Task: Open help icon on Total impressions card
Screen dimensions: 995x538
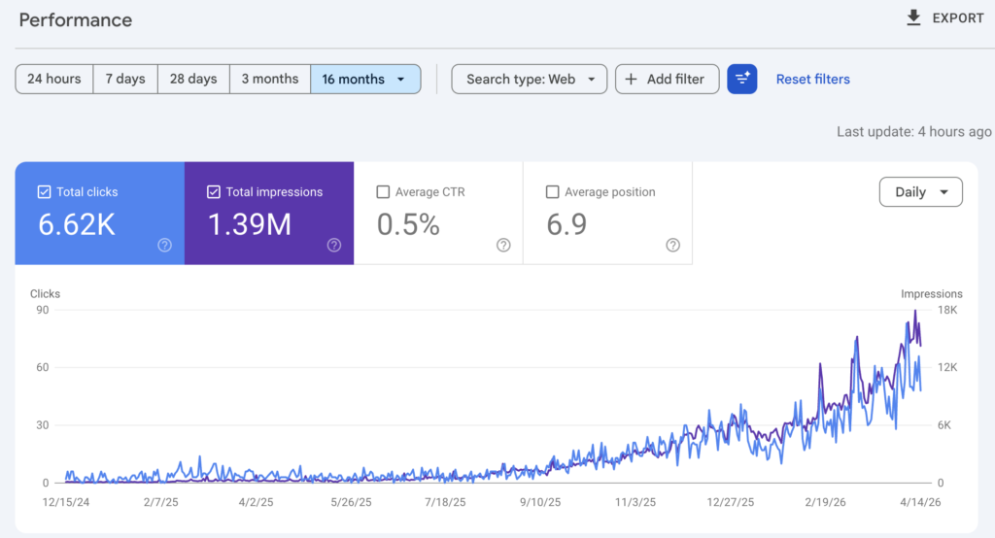Action: click(x=334, y=245)
